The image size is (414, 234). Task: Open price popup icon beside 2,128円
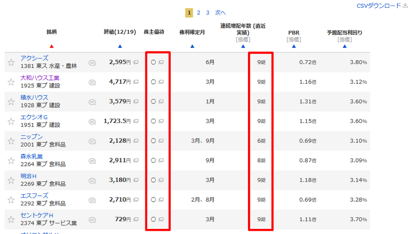136,141
